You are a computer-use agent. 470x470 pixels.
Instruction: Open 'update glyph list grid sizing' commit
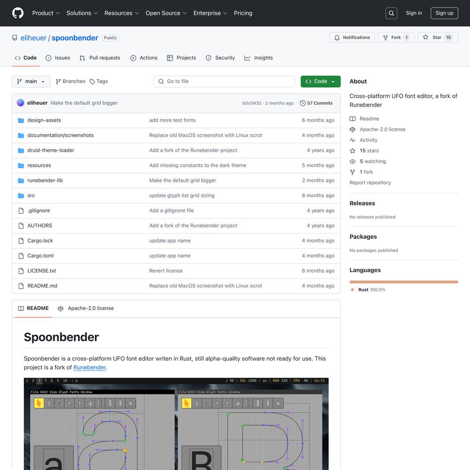point(181,196)
